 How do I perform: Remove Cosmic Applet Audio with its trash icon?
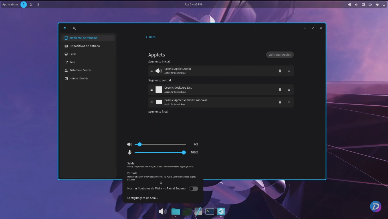coord(280,71)
